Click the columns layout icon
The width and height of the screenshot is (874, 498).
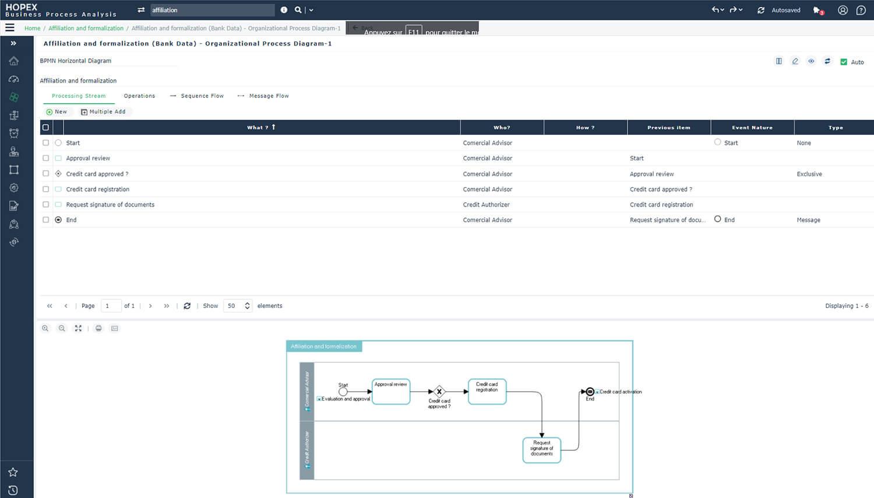779,61
